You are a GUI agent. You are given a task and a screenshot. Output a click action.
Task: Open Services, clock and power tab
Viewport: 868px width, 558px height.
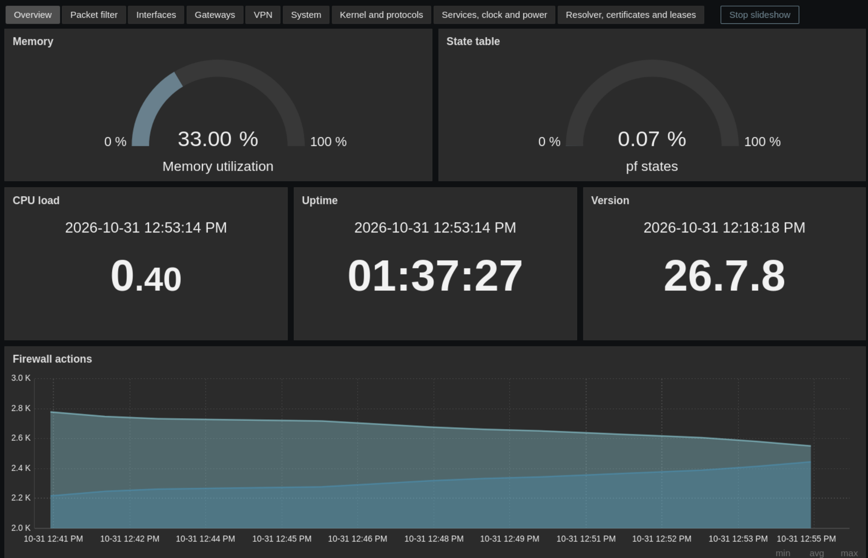pos(494,15)
